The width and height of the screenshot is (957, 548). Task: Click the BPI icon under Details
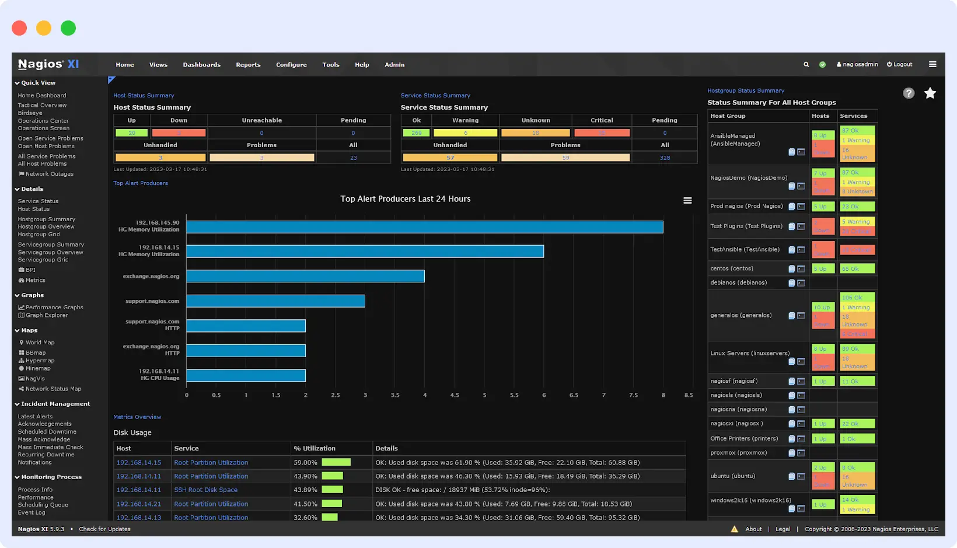pyautogui.click(x=22, y=270)
